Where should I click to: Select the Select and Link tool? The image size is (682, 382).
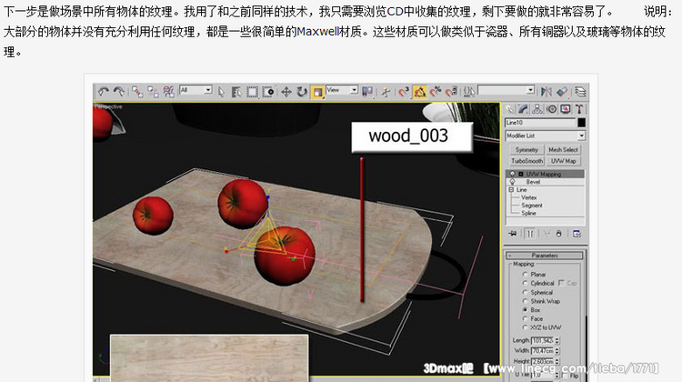[137, 92]
